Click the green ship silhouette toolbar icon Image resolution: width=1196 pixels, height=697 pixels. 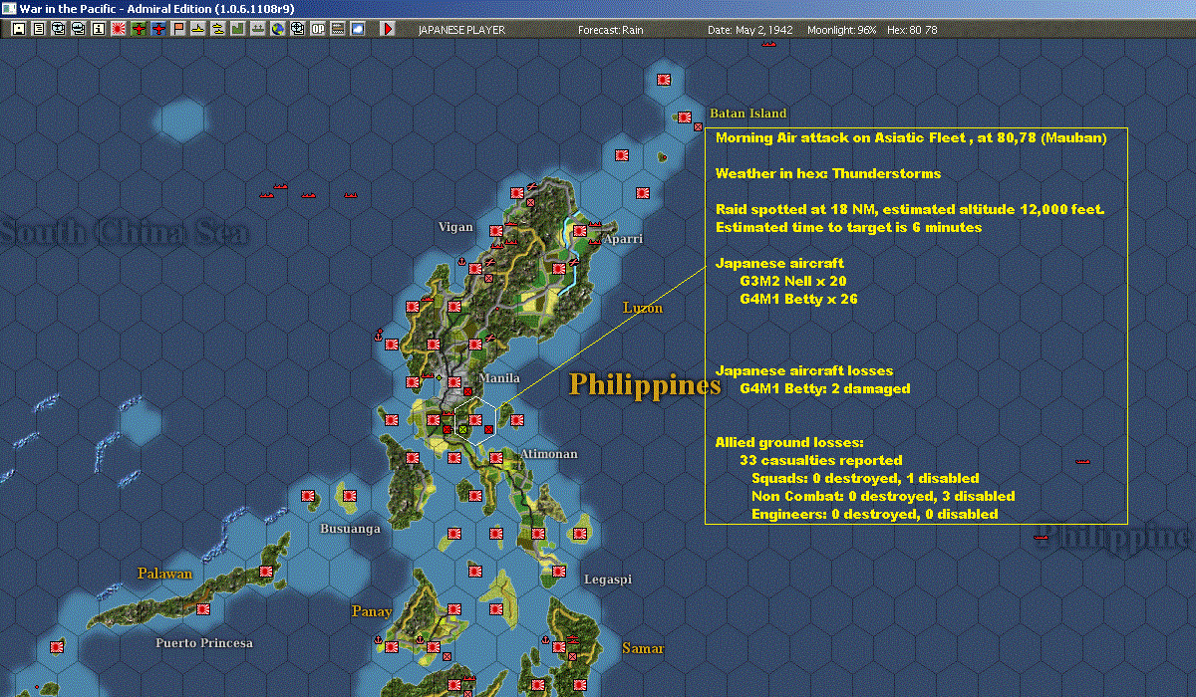[258, 29]
